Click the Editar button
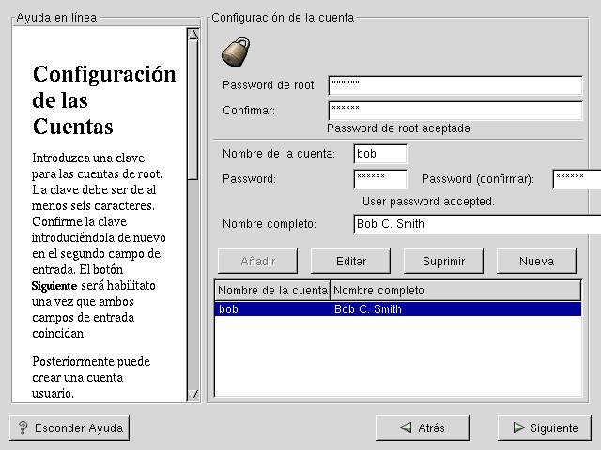Image resolution: width=601 pixels, height=450 pixels. click(351, 261)
